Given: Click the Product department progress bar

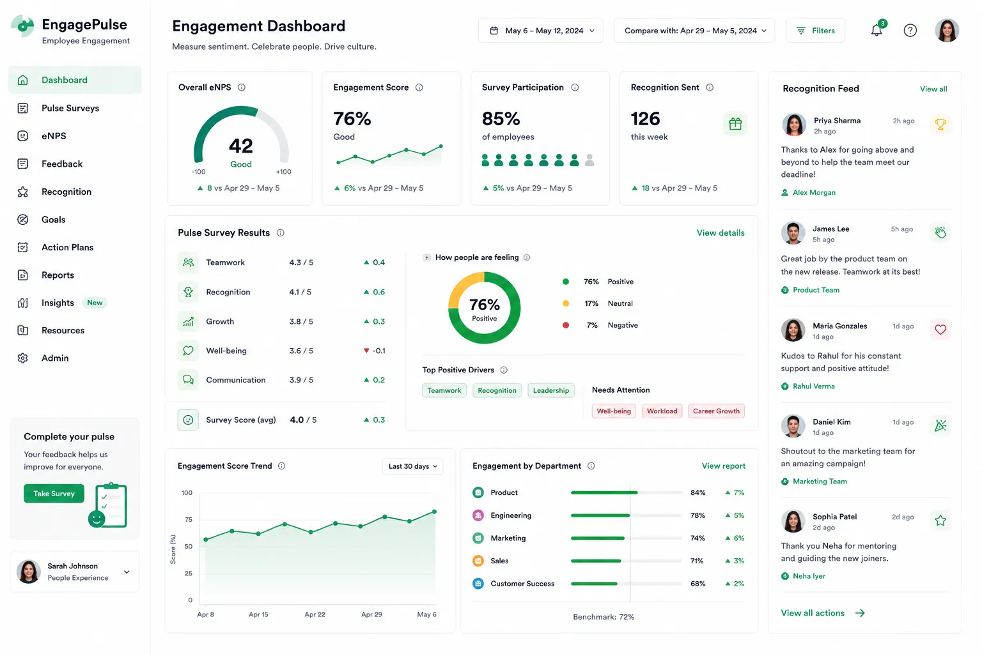Looking at the screenshot, I should pyautogui.click(x=627, y=493).
